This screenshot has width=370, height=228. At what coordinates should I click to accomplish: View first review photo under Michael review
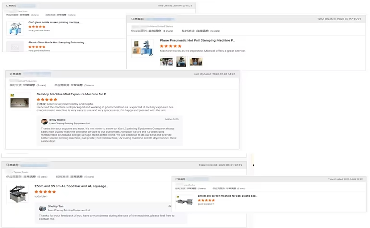[166, 62]
